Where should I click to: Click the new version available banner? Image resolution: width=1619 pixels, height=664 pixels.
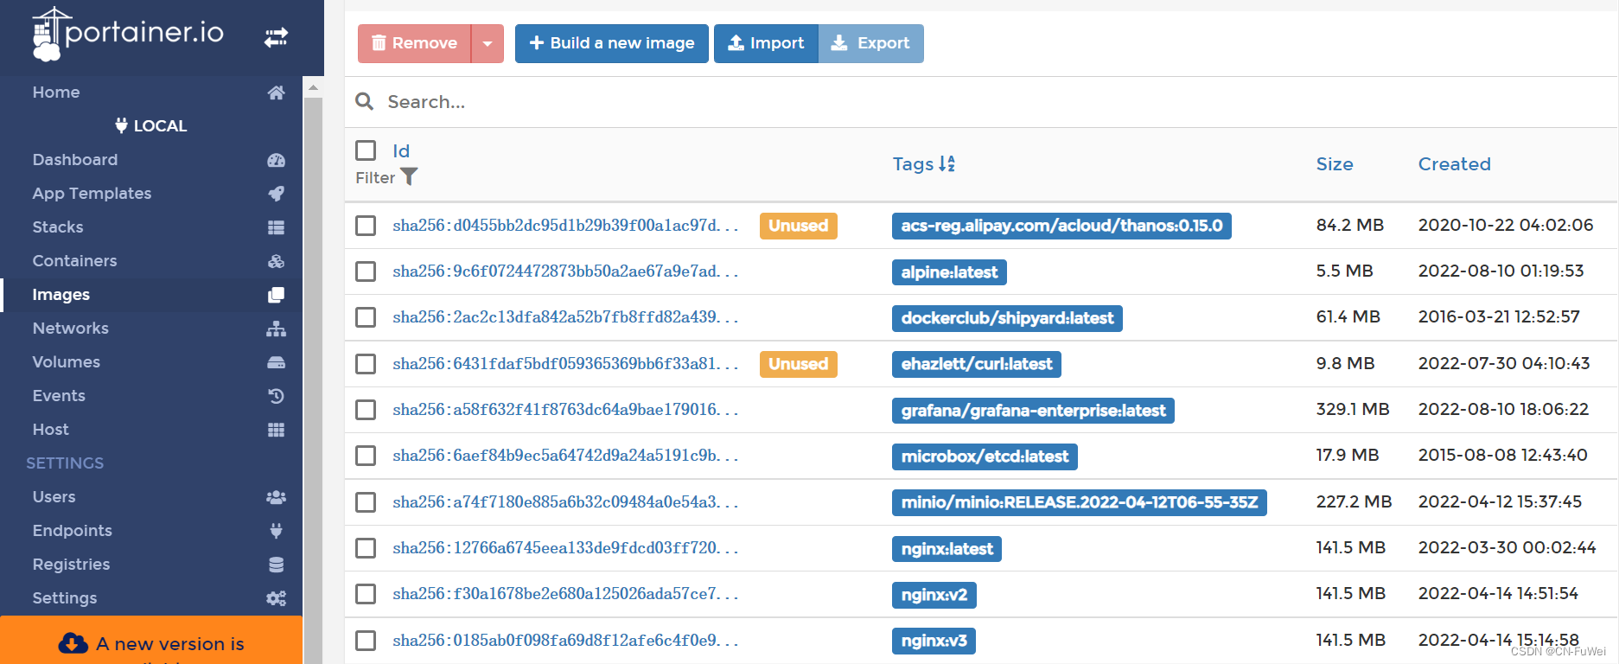151,641
